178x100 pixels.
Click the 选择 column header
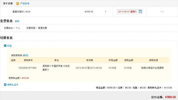[13, 60]
